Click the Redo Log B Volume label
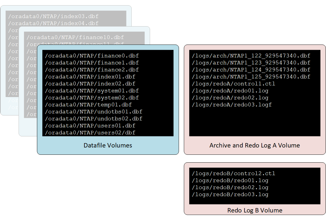 255,210
